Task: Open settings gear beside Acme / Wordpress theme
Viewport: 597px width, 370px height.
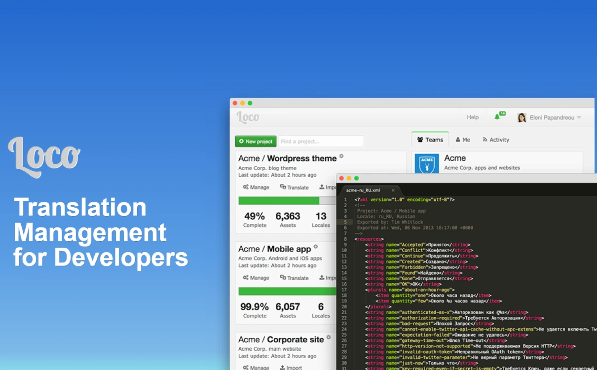Action: coord(341,156)
